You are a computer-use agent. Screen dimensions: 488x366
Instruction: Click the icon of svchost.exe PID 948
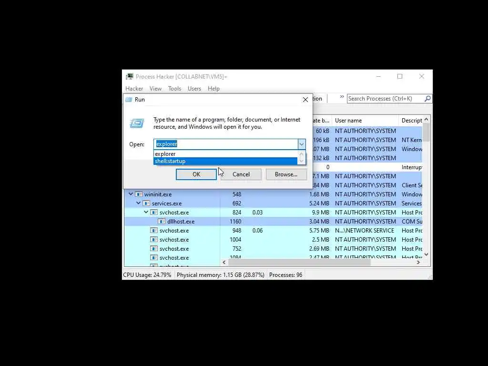154,230
